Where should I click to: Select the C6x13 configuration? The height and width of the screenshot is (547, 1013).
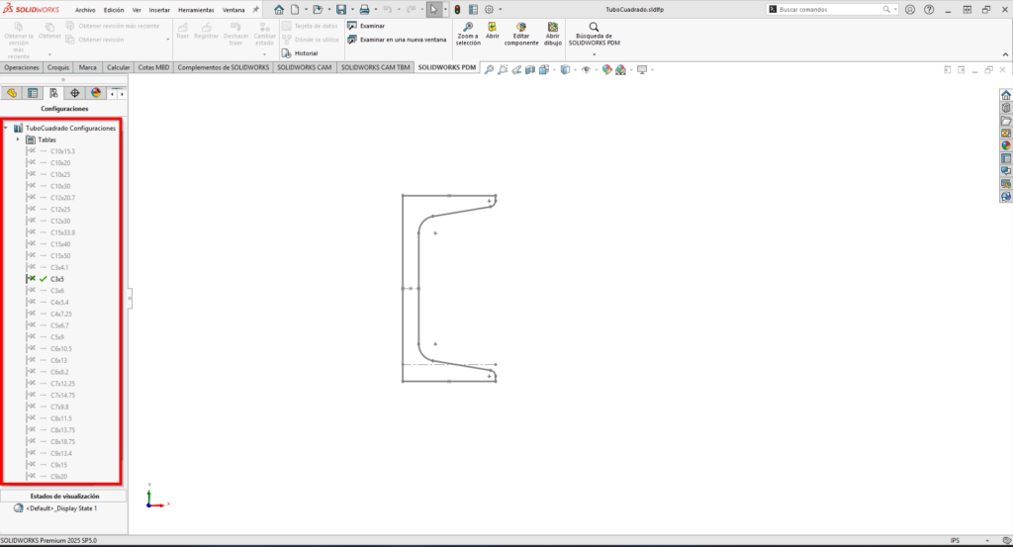tap(58, 360)
